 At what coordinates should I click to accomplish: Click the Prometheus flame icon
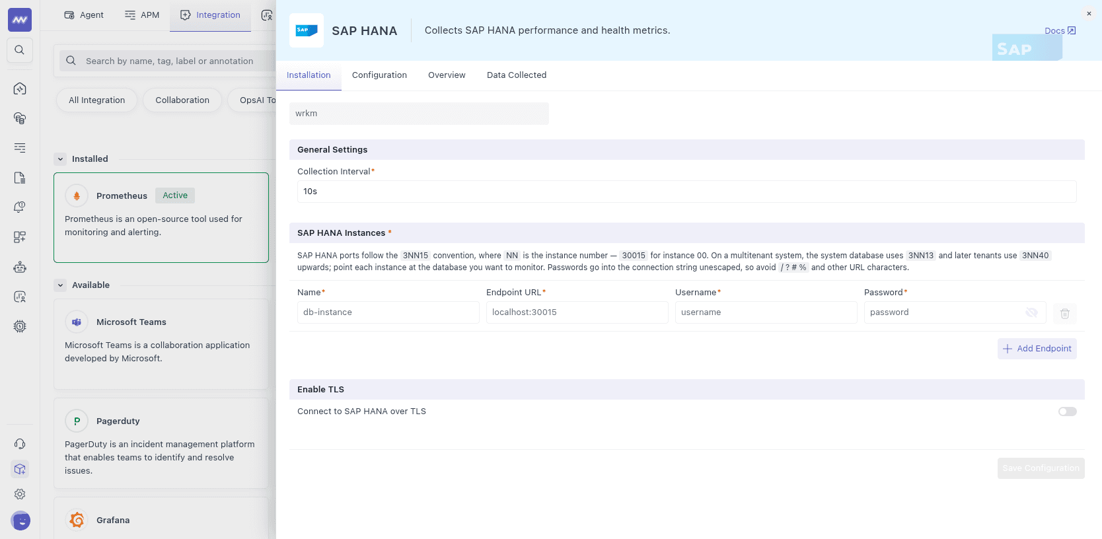[x=77, y=196]
